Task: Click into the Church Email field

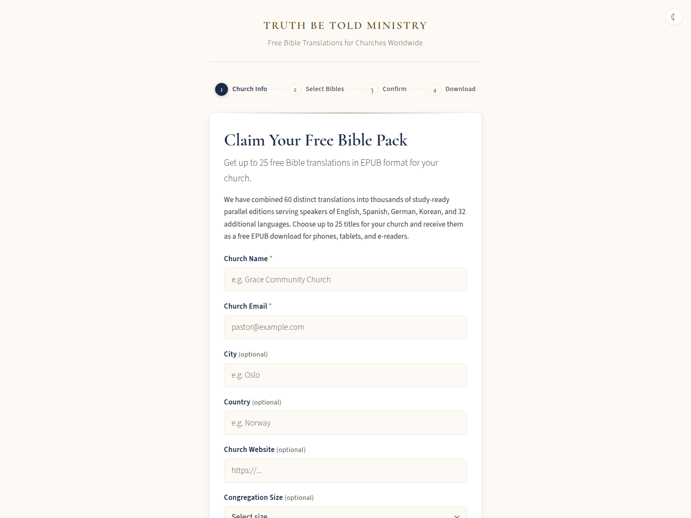Action: (x=345, y=327)
